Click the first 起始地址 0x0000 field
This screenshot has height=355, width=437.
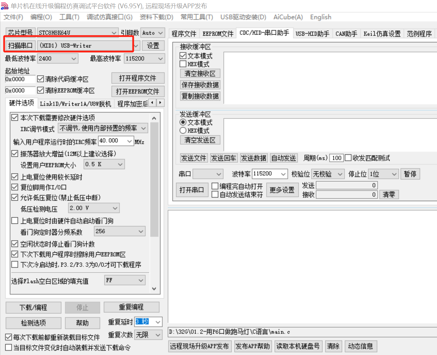click(x=20, y=79)
